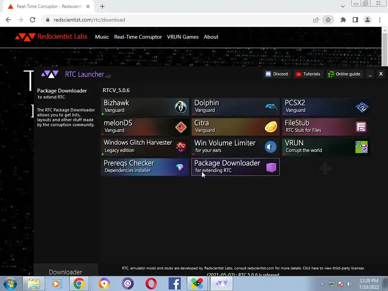Click the melonDS red diamond icon

click(181, 127)
